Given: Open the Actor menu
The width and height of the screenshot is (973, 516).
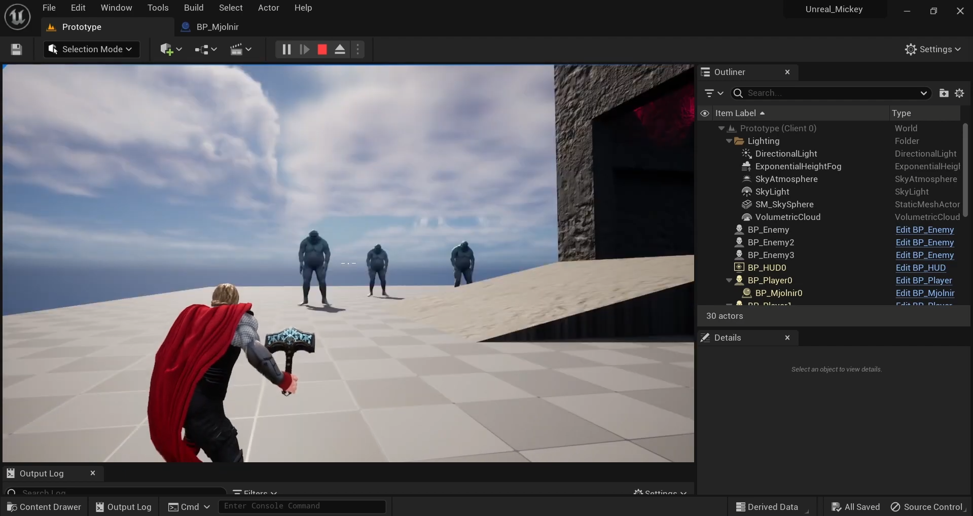Looking at the screenshot, I should click(x=269, y=8).
